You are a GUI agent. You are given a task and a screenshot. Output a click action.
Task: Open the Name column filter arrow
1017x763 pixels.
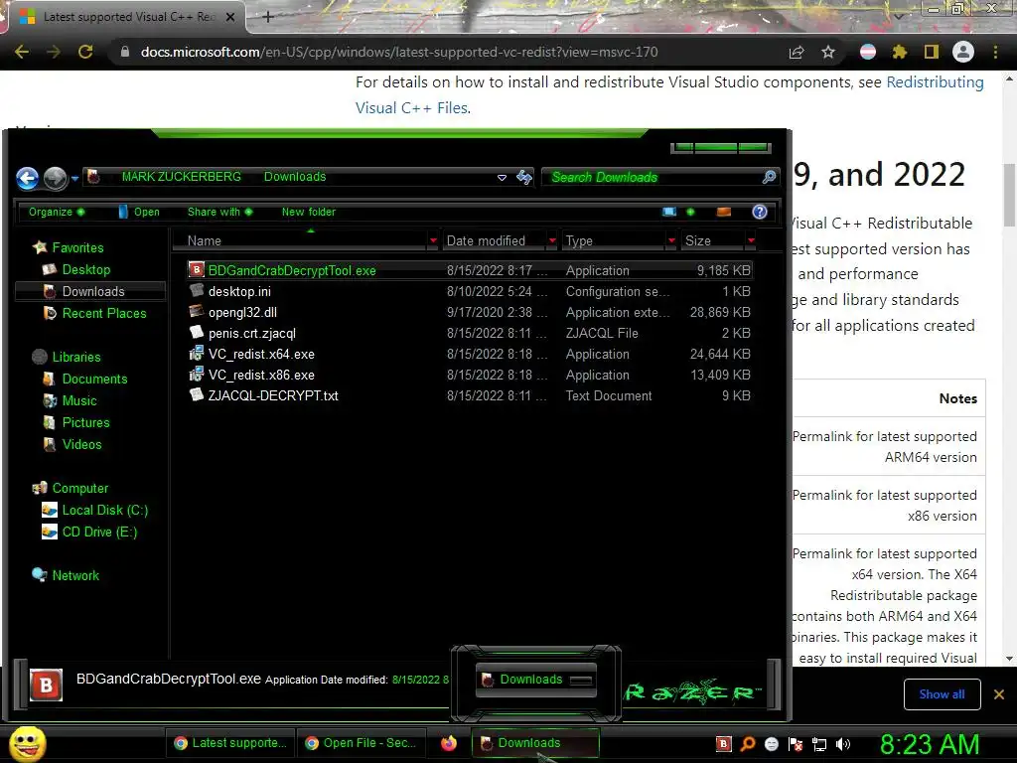point(433,240)
